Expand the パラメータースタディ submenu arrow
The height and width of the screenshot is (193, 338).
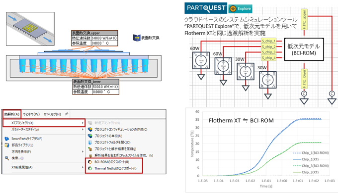(83, 130)
